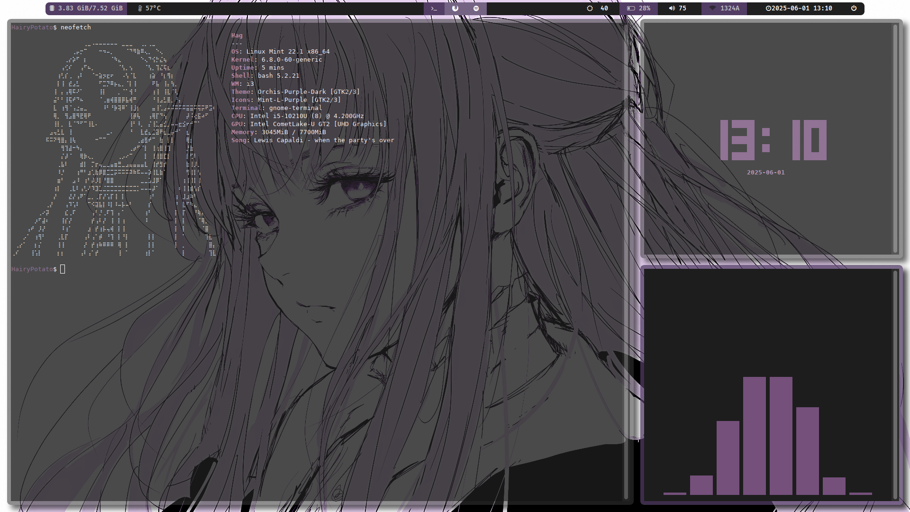The height and width of the screenshot is (512, 910).
Task: Switch to the terminal workspace icon
Action: (434, 9)
